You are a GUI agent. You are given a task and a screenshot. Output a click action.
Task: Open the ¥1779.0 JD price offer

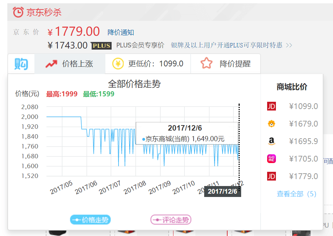[303, 176]
